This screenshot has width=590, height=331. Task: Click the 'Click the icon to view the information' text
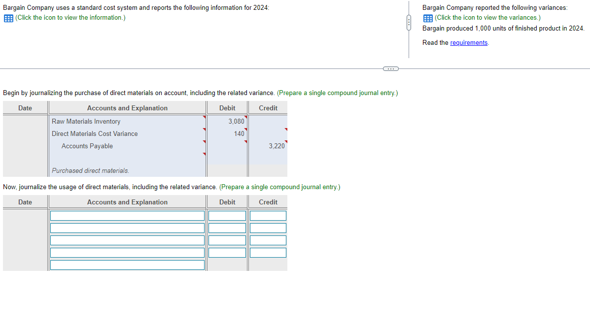(x=70, y=18)
